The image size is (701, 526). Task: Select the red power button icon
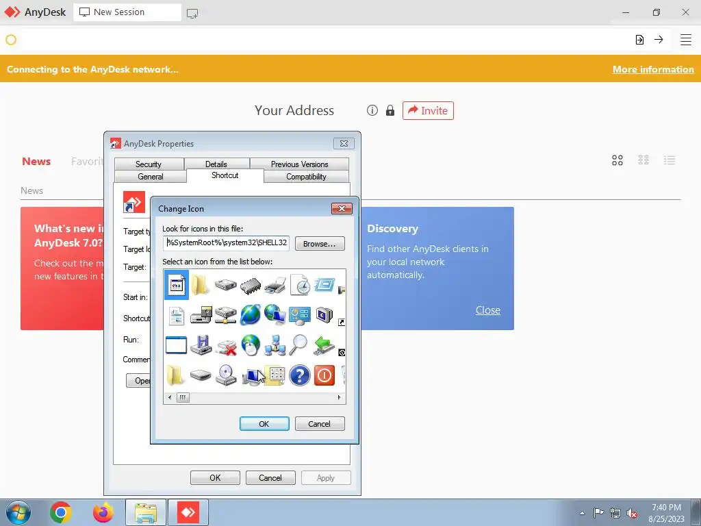pyautogui.click(x=324, y=375)
